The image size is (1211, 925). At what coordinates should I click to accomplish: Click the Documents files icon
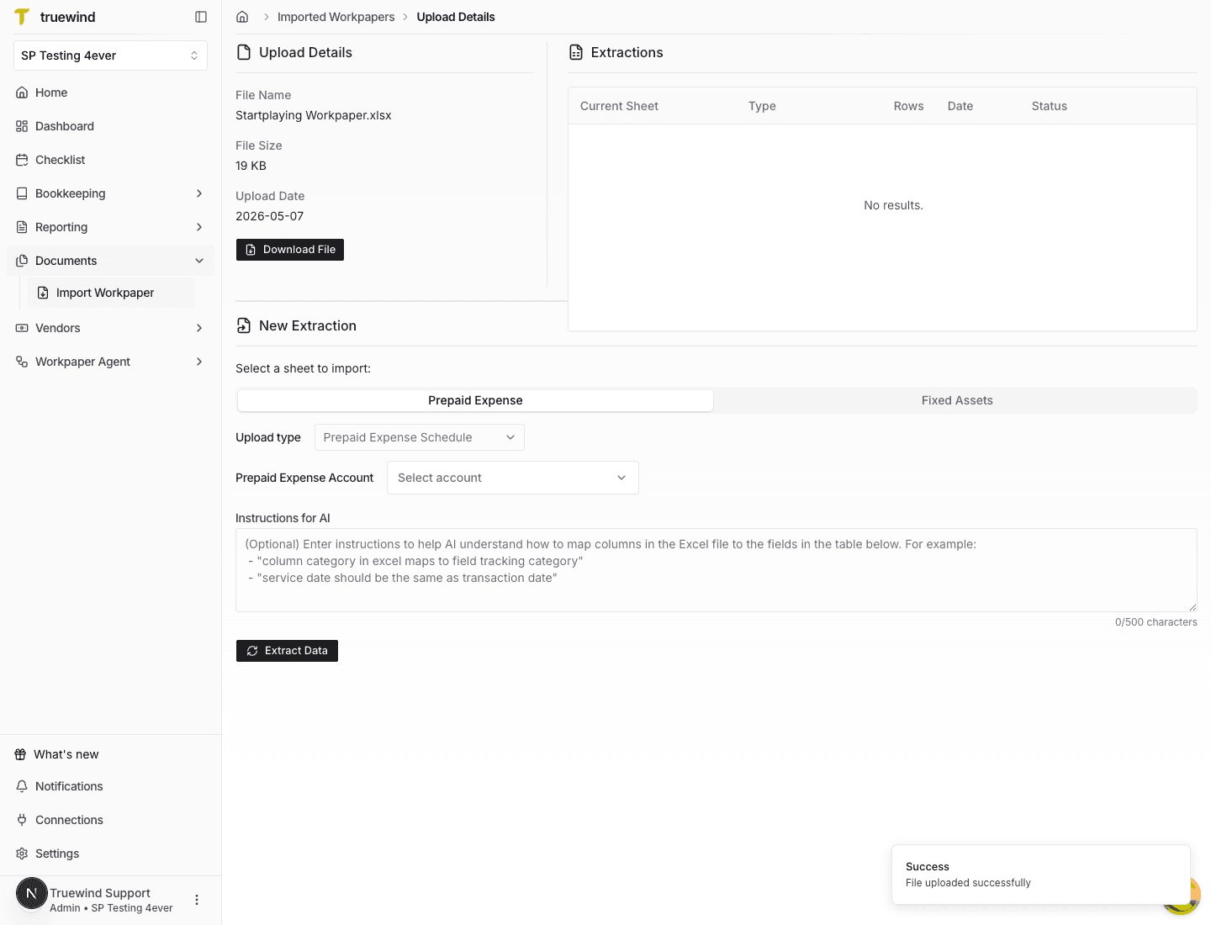(22, 261)
